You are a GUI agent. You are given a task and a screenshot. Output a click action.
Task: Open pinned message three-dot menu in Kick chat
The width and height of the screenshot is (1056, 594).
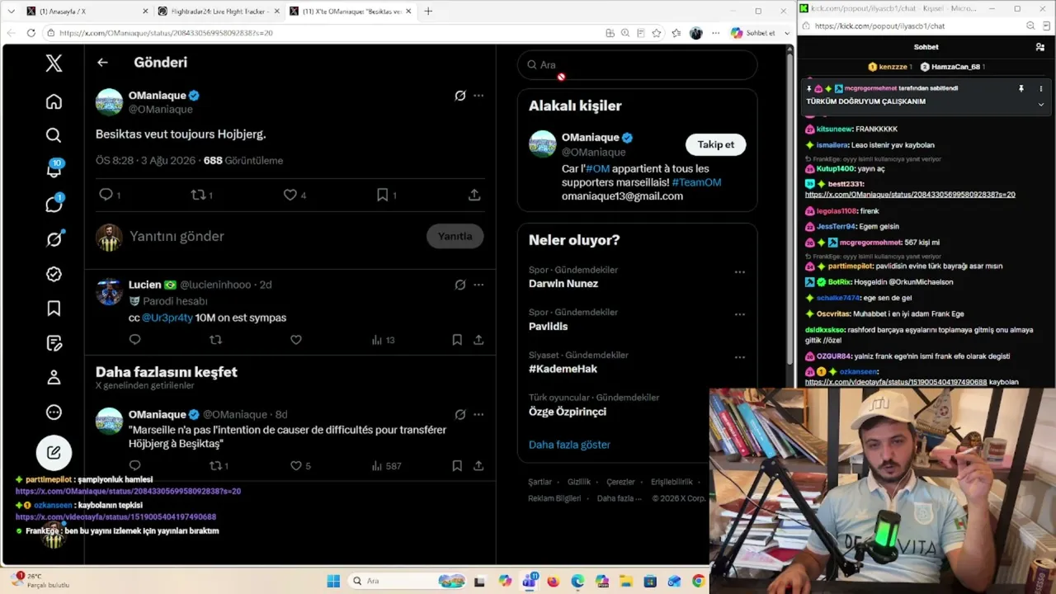(x=1041, y=88)
